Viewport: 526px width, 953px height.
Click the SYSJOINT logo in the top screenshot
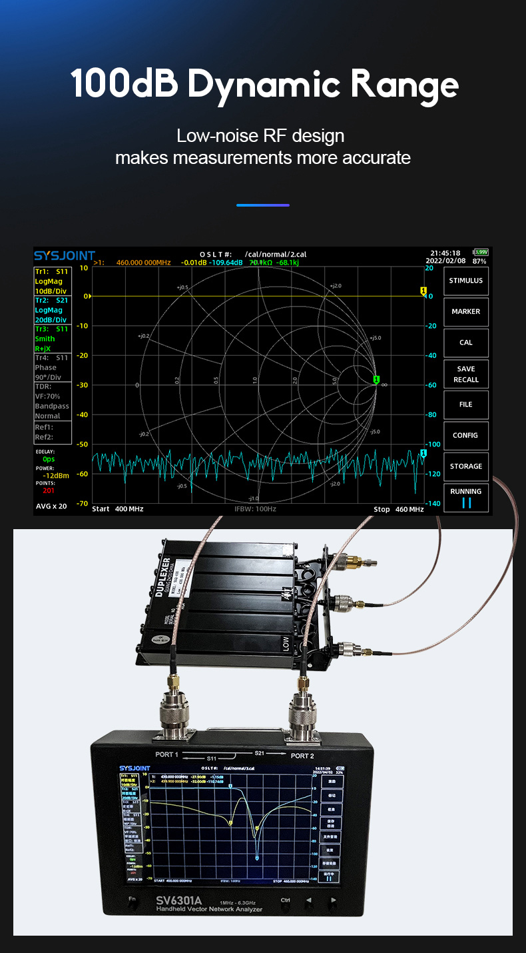point(65,256)
